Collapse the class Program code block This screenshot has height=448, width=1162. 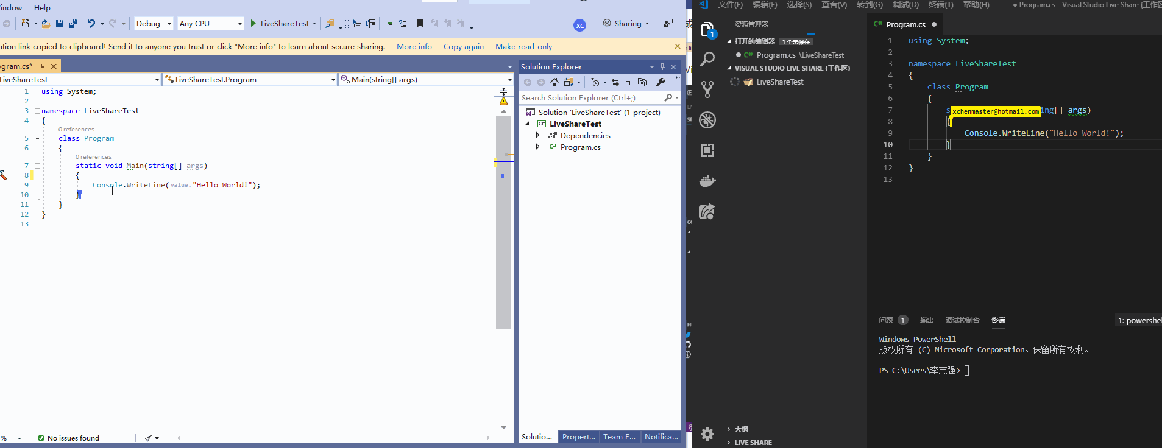pos(37,138)
